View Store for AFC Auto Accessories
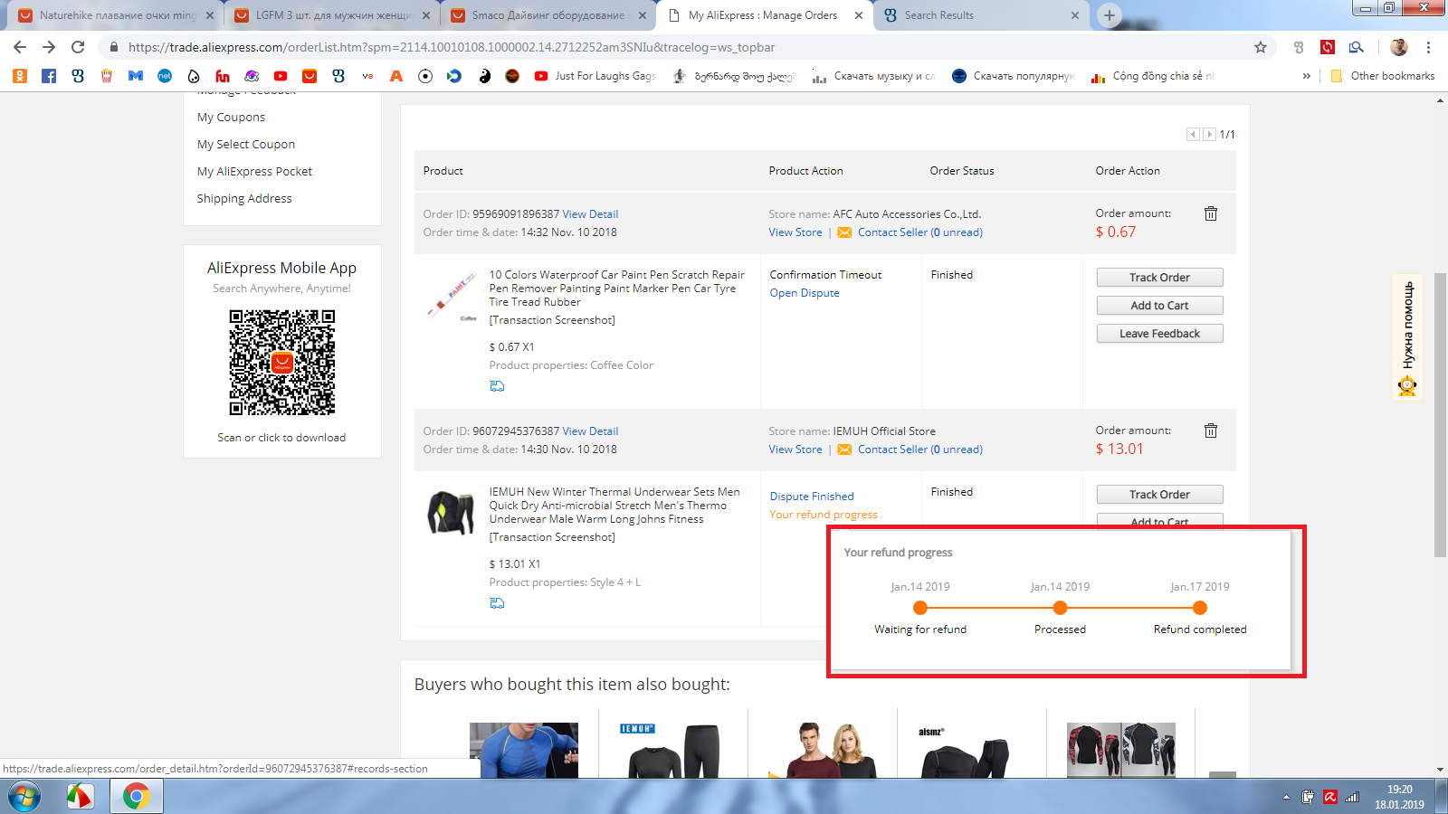Viewport: 1448px width, 814px height. [x=795, y=232]
